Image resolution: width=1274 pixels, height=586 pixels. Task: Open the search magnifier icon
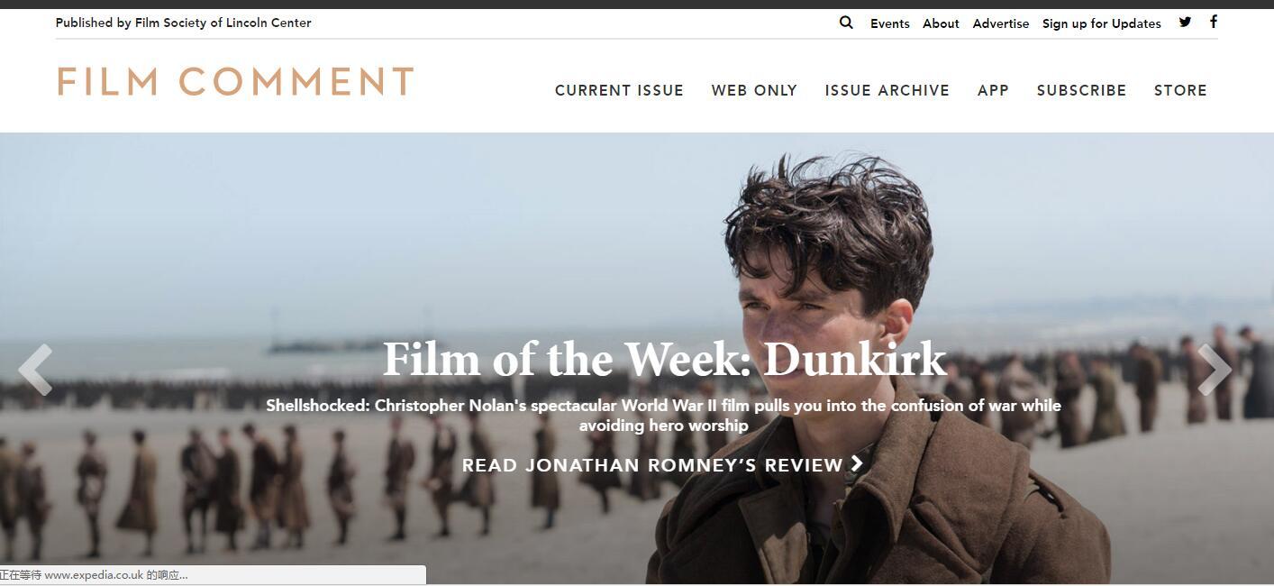(846, 23)
